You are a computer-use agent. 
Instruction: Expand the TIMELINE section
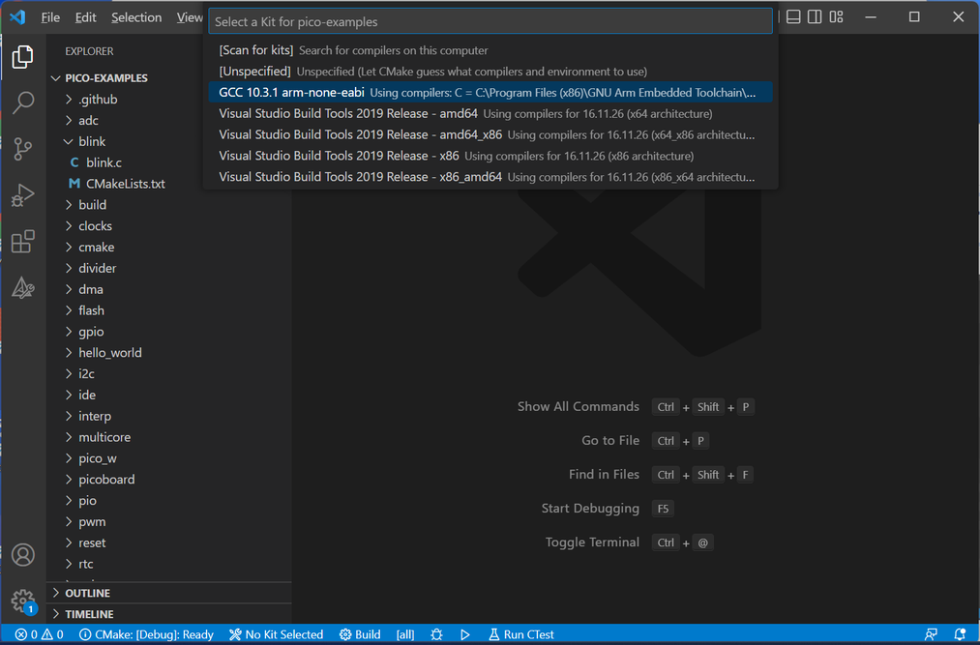click(168, 614)
